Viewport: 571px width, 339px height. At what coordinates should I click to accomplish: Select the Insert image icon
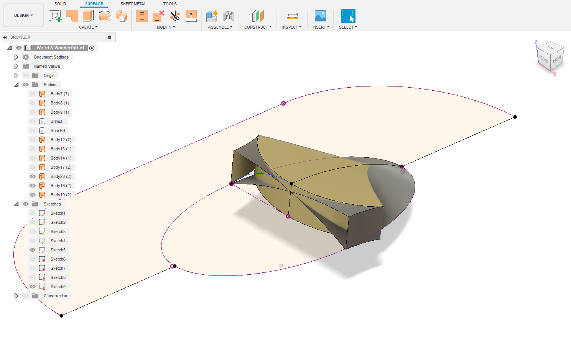click(320, 16)
